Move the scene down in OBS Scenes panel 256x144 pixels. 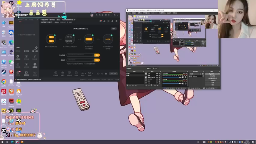[x=136, y=85]
